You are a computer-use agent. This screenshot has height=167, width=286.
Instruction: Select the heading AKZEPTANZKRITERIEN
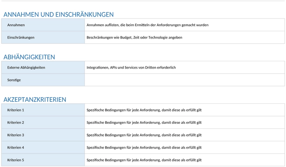[35, 100]
